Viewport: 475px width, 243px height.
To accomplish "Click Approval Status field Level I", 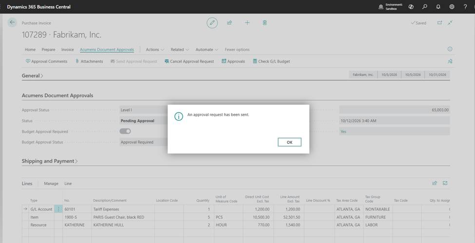I will [144, 110].
